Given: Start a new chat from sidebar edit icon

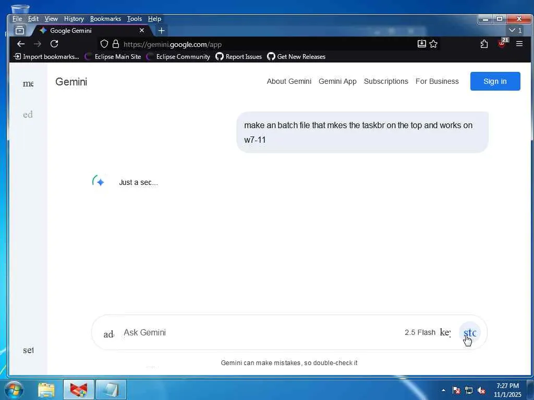Looking at the screenshot, I should coord(28,114).
